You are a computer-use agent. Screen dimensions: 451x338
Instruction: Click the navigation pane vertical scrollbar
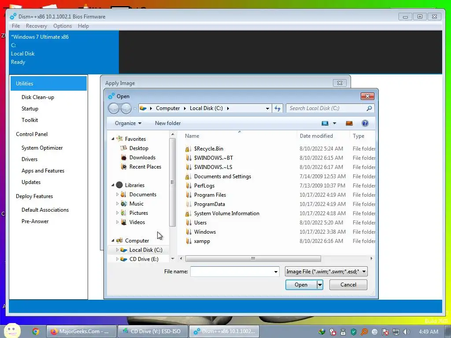[172, 182]
